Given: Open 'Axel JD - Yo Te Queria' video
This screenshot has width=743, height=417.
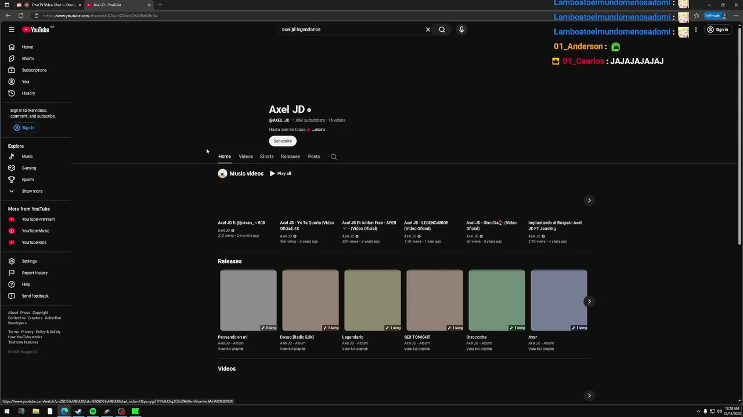Looking at the screenshot, I should point(307,225).
